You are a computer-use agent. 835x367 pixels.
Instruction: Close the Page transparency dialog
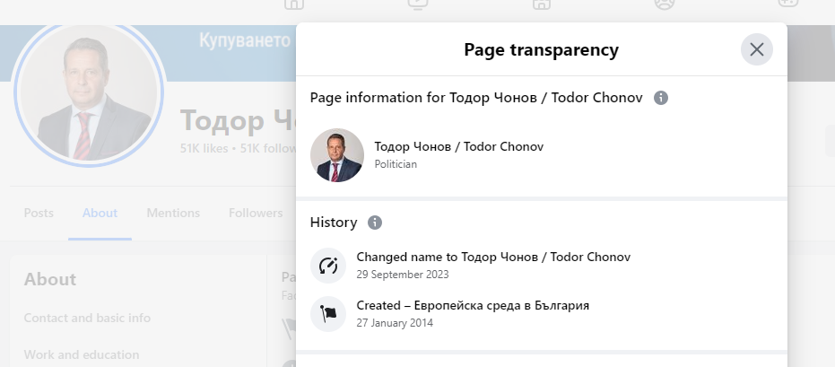pos(756,49)
